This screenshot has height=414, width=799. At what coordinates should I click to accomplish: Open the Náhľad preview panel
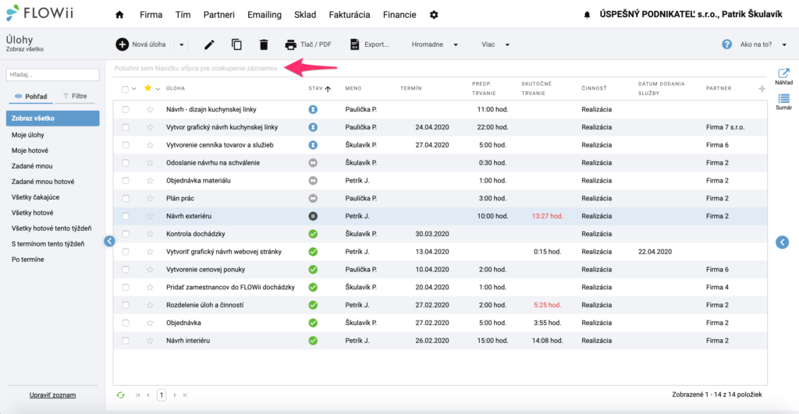pyautogui.click(x=783, y=76)
